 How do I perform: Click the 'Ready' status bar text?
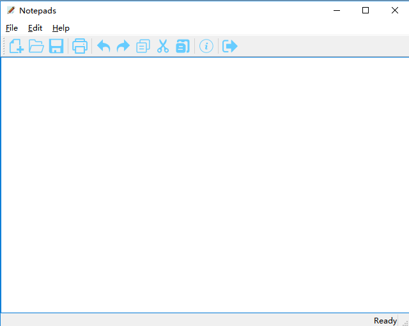click(x=385, y=320)
